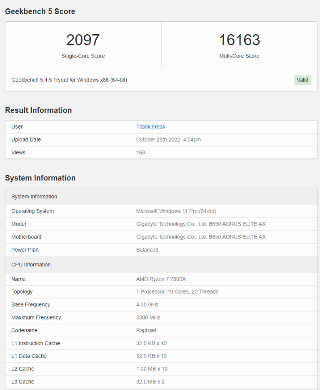This screenshot has width=320, height=390.
Task: Click the green Valid badge
Action: coord(302,80)
